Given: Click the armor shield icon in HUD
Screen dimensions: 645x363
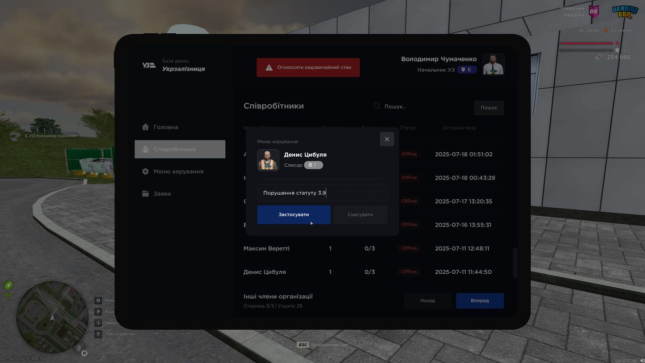Looking at the screenshot, I should (x=617, y=50).
